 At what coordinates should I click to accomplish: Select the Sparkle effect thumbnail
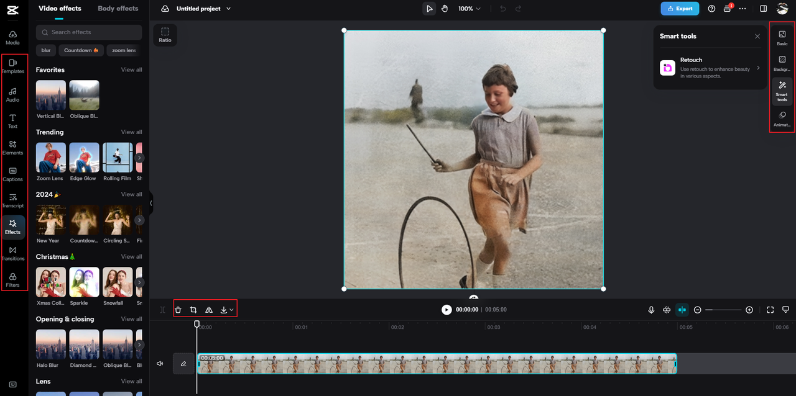[x=84, y=282]
